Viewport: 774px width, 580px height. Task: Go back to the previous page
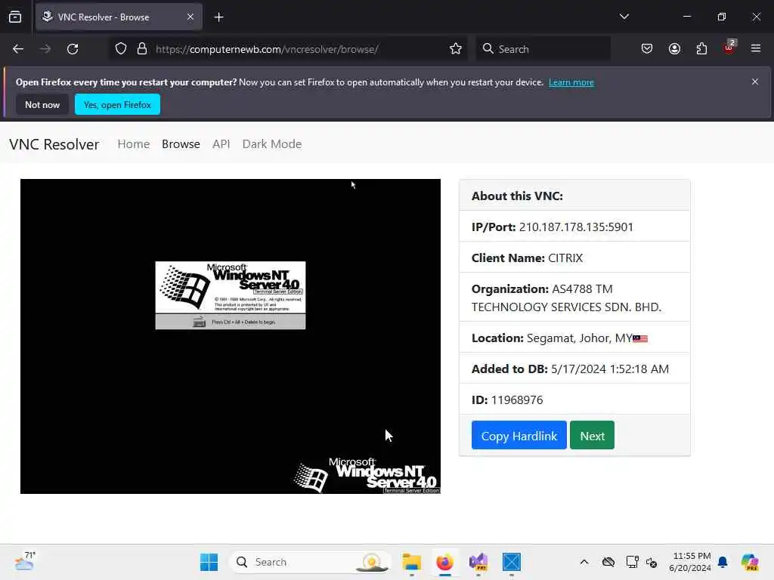point(18,49)
